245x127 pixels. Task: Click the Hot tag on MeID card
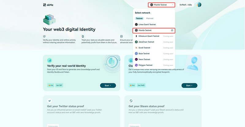pyautogui.click(x=132, y=85)
